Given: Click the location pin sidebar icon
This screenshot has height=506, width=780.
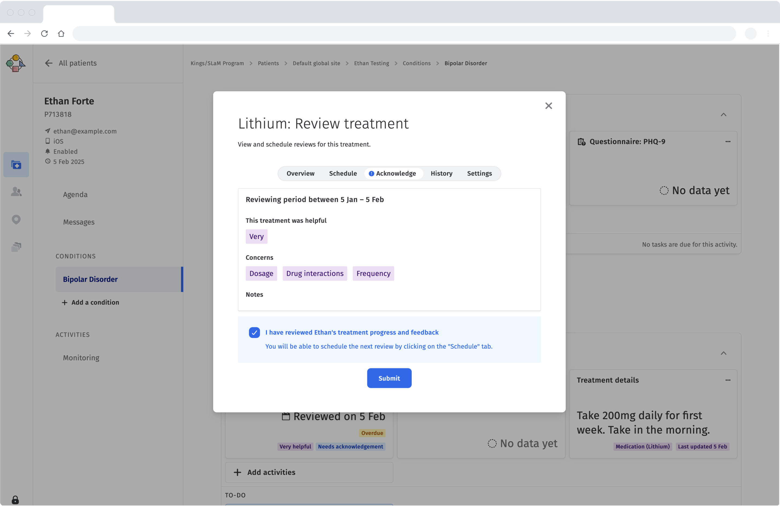Looking at the screenshot, I should tap(16, 219).
